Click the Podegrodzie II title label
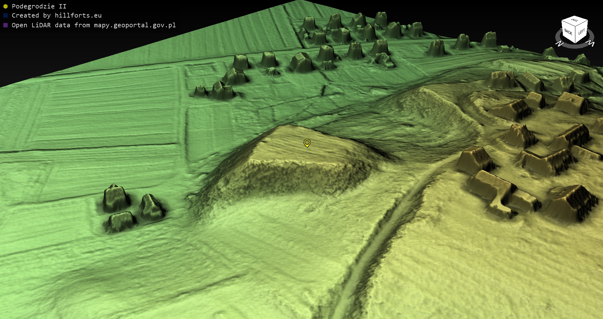This screenshot has height=319, width=603. point(39,6)
